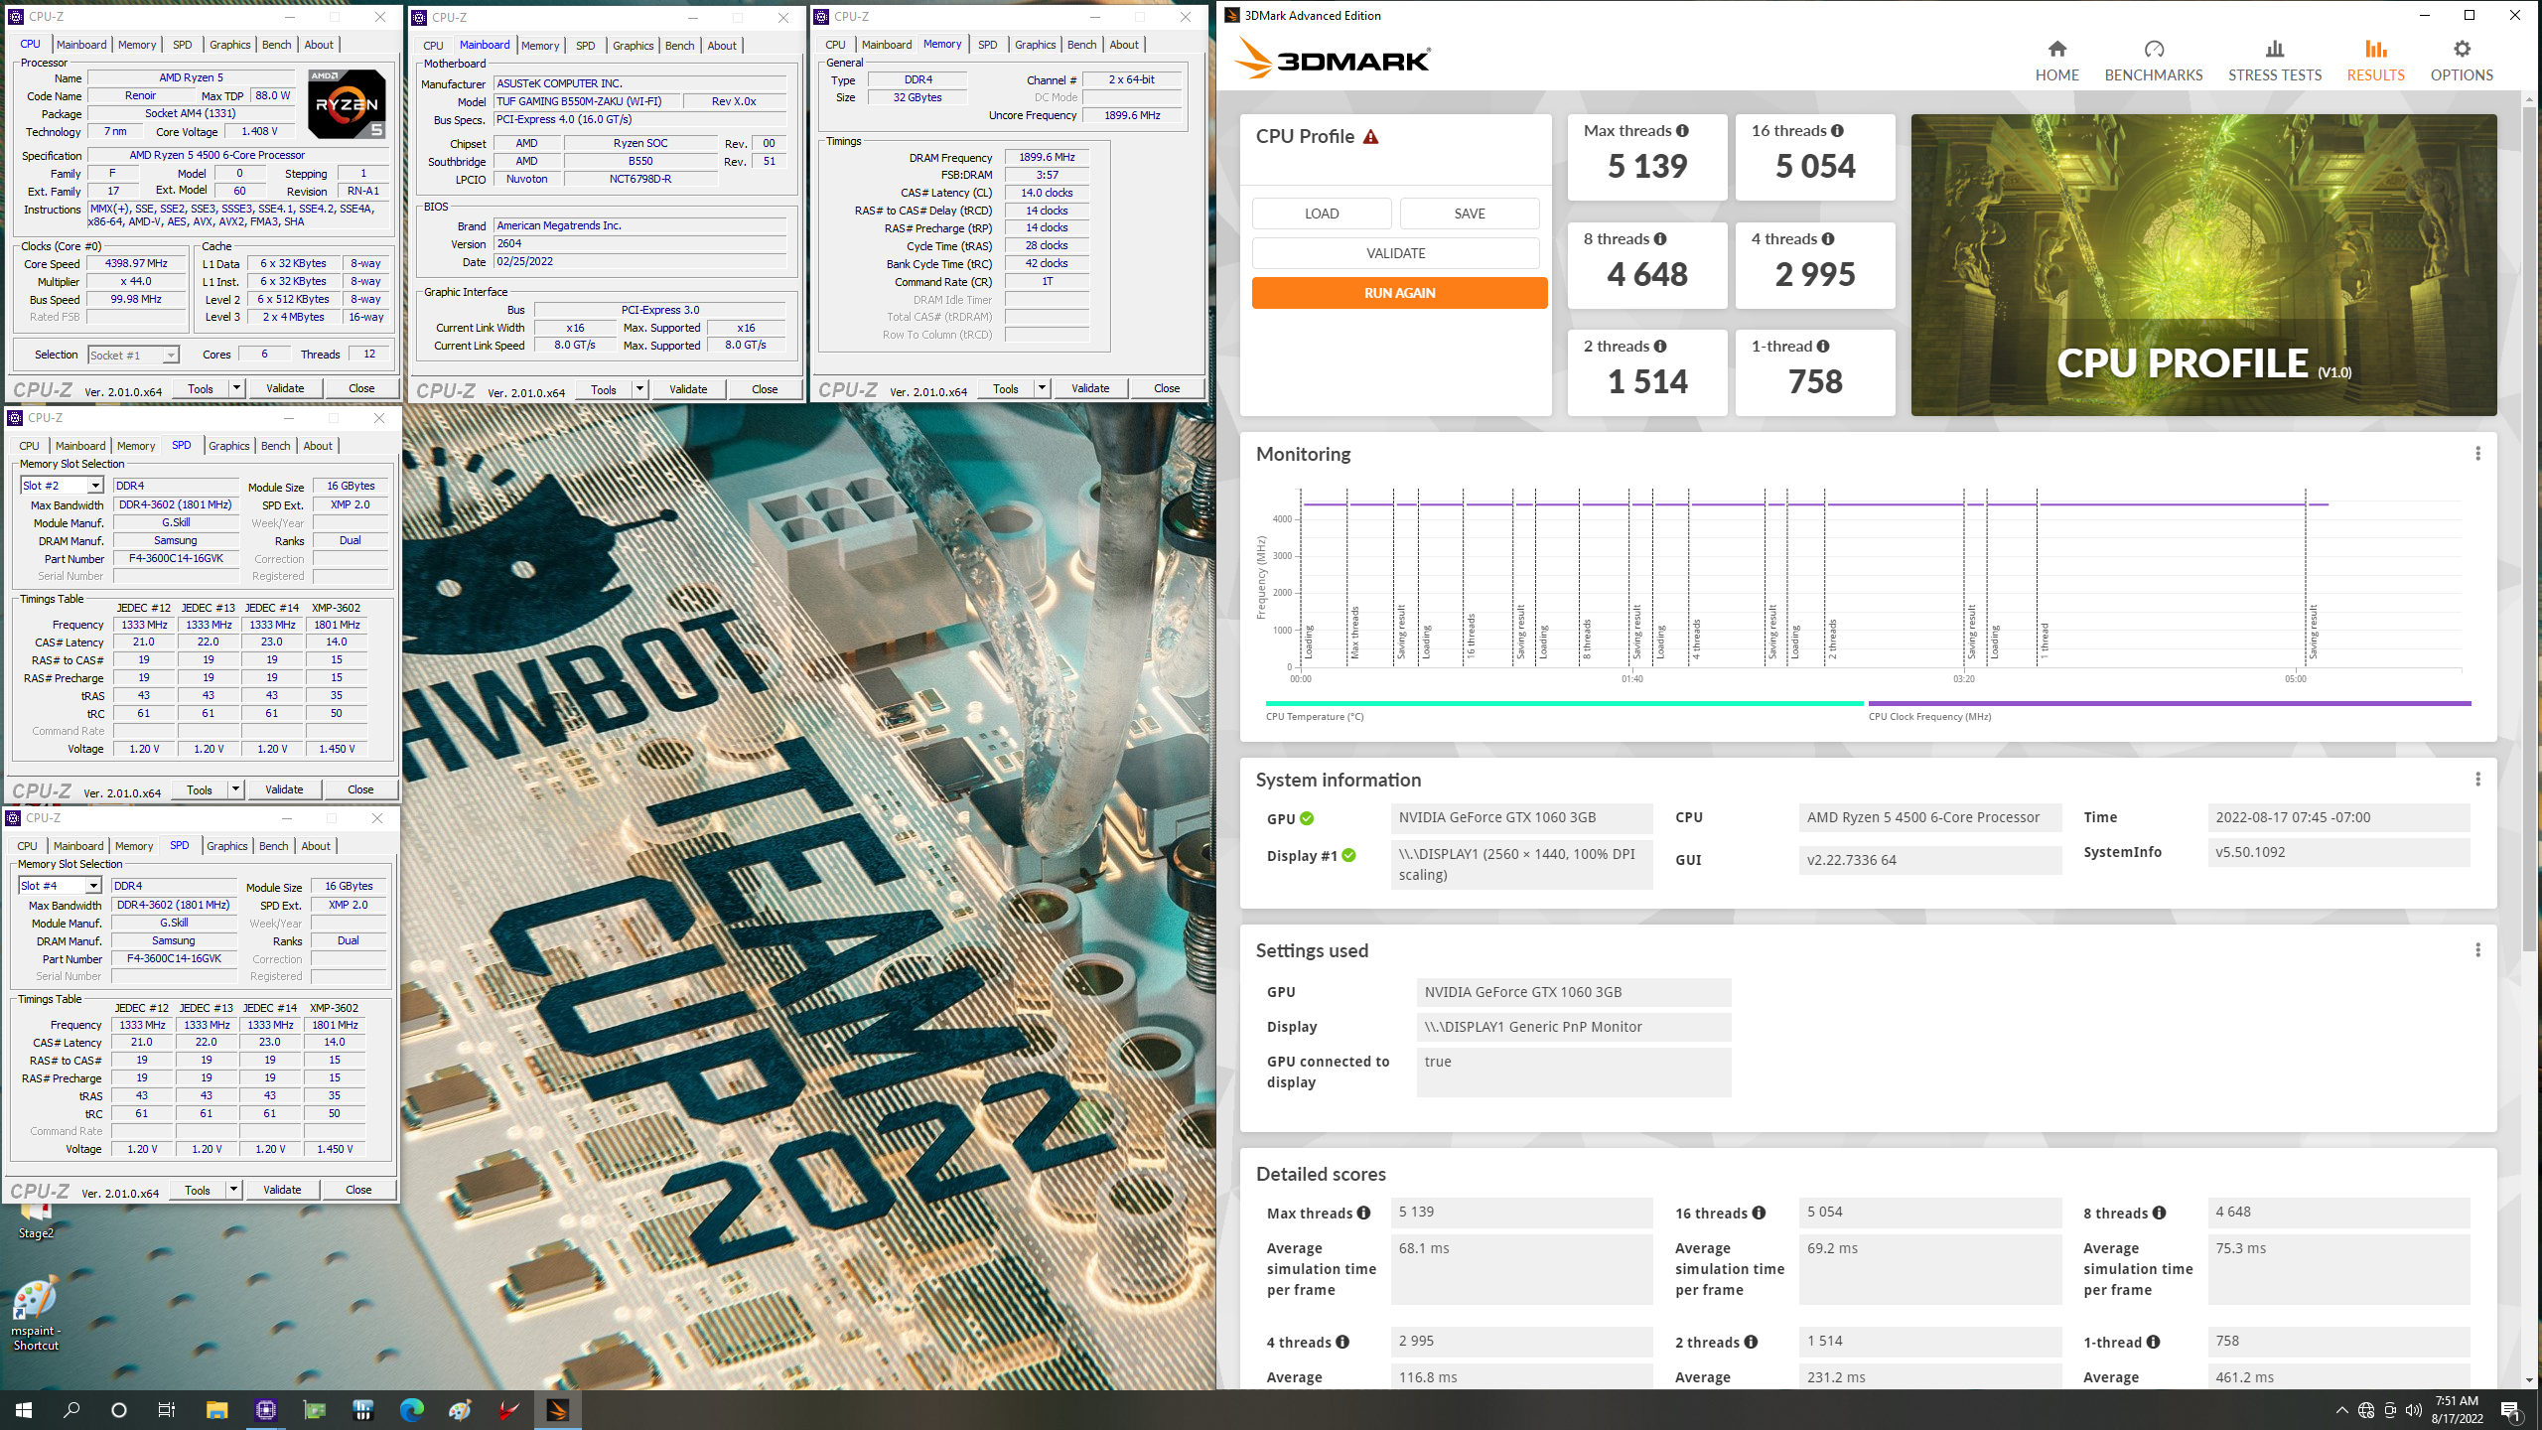Open info icon on Max threads score card
The image size is (2542, 1430).
pyautogui.click(x=1682, y=131)
